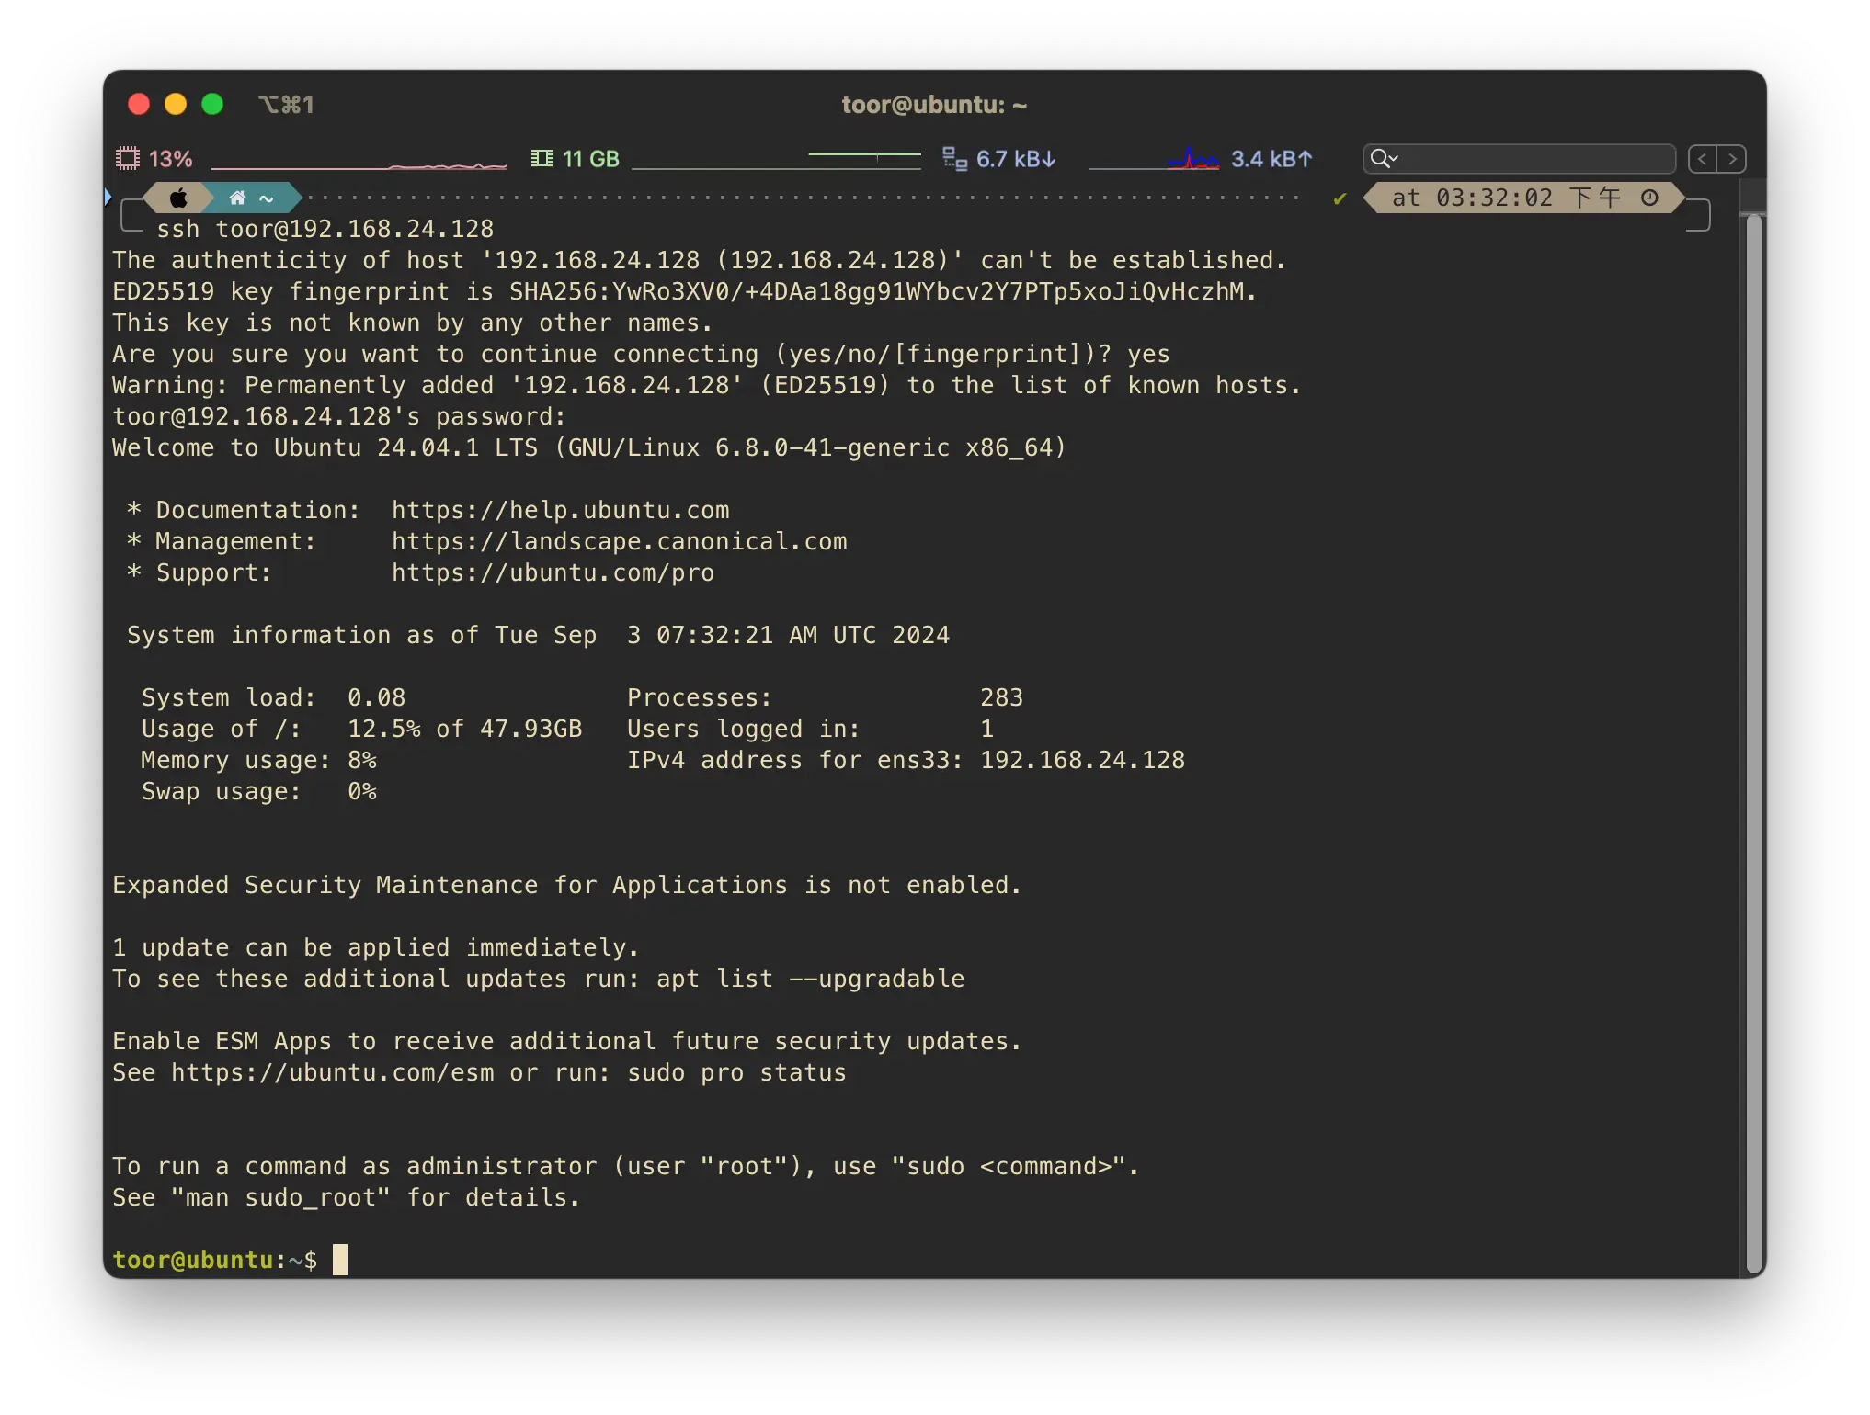Click the clock icon beside the timestamp

[x=1649, y=198]
